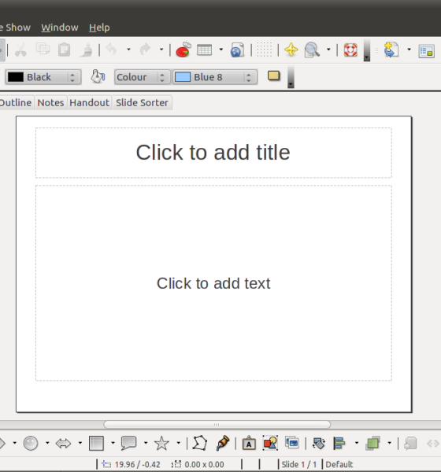Click the Zoom magnifier icon
441x472 pixels.
pos(312,50)
